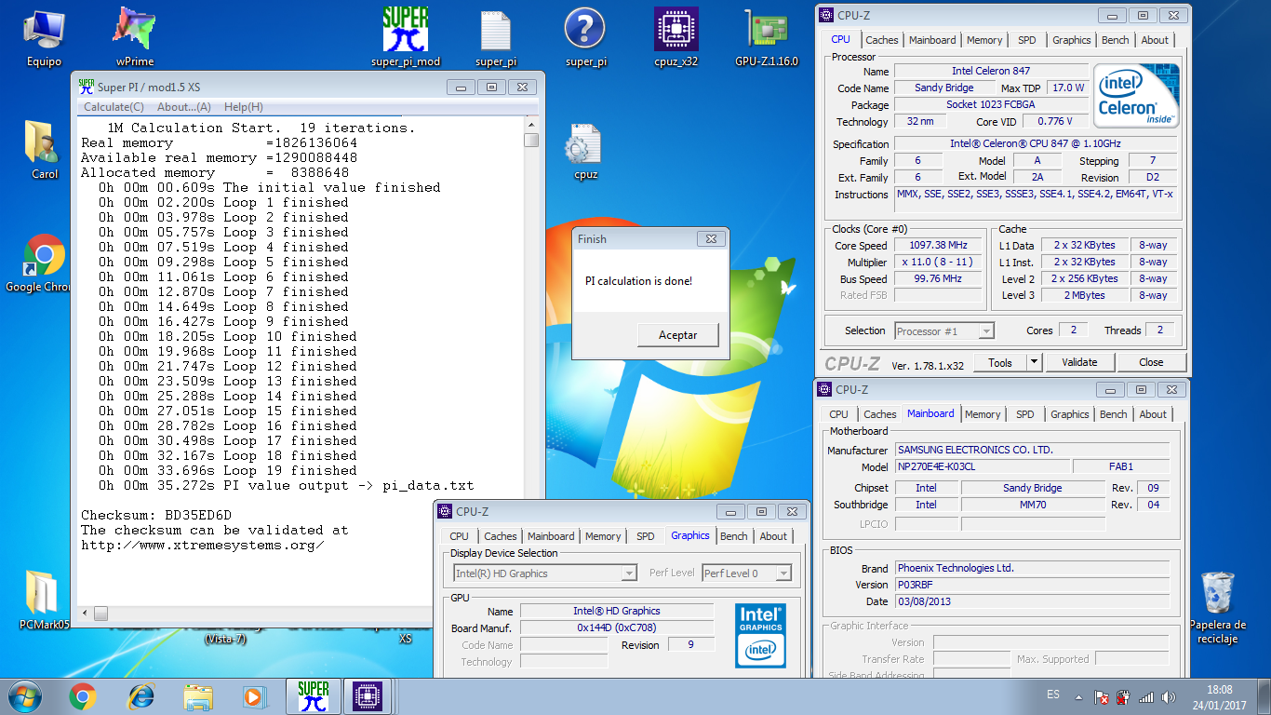Open the Help(H) menu in Super PI
The width and height of the screenshot is (1271, 715).
(244, 107)
